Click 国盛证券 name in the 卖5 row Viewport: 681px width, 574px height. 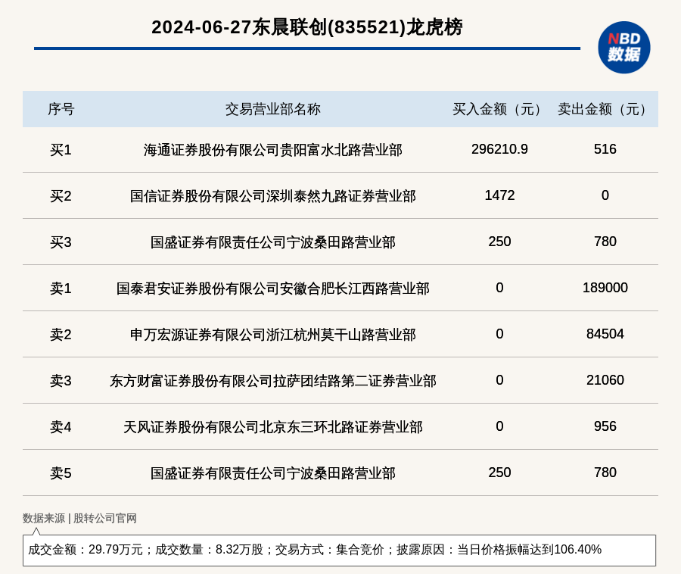[272, 473]
